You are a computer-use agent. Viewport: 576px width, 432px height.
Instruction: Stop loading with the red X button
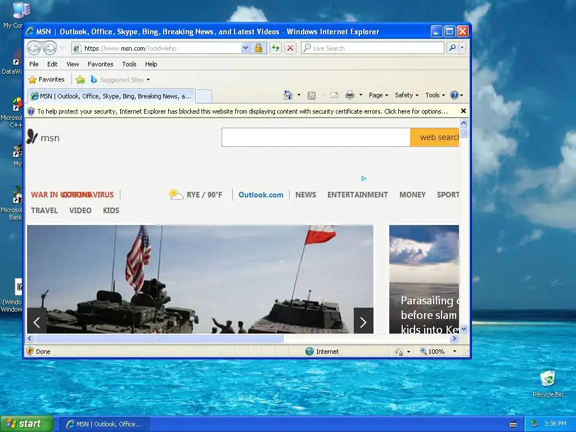[290, 48]
